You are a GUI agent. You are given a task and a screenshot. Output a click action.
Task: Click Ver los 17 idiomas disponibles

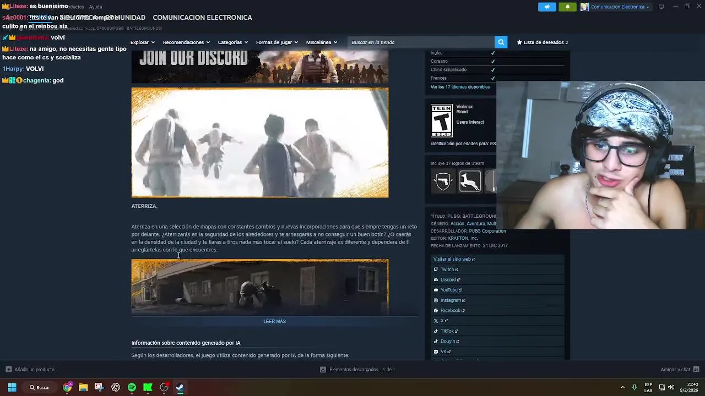460,87
